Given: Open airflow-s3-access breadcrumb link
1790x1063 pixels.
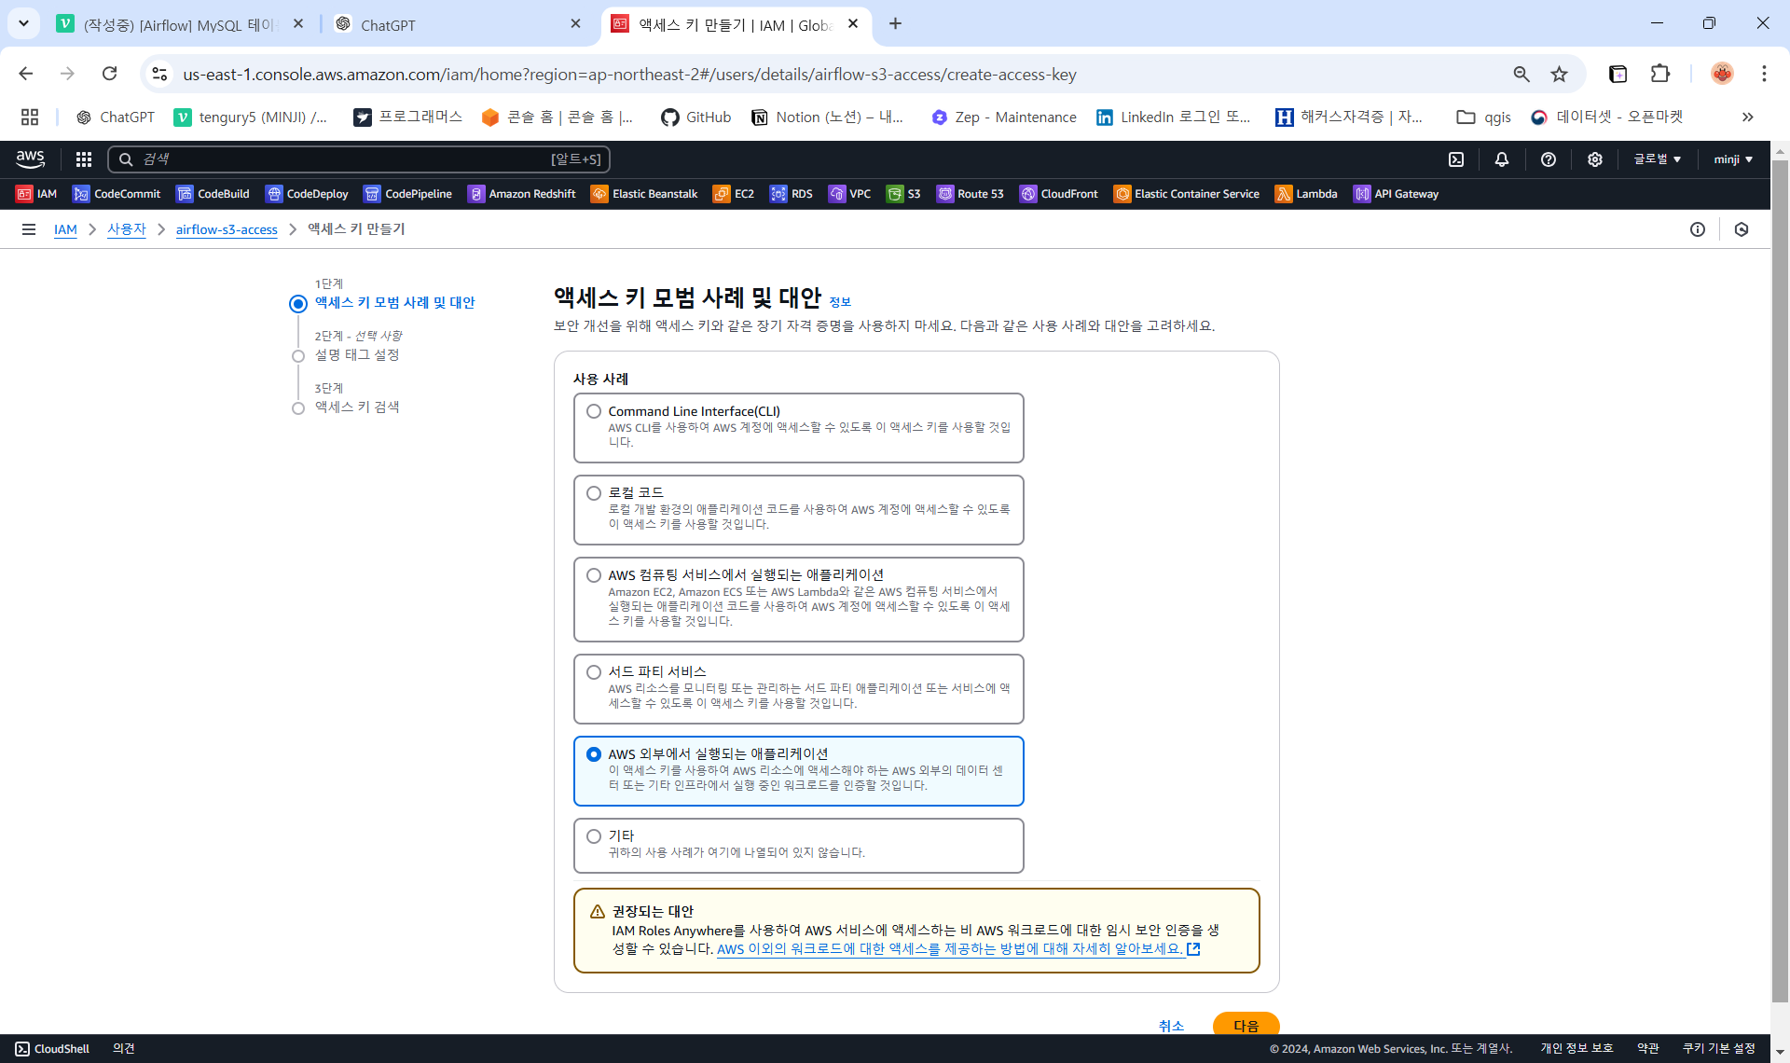Looking at the screenshot, I should pyautogui.click(x=227, y=229).
